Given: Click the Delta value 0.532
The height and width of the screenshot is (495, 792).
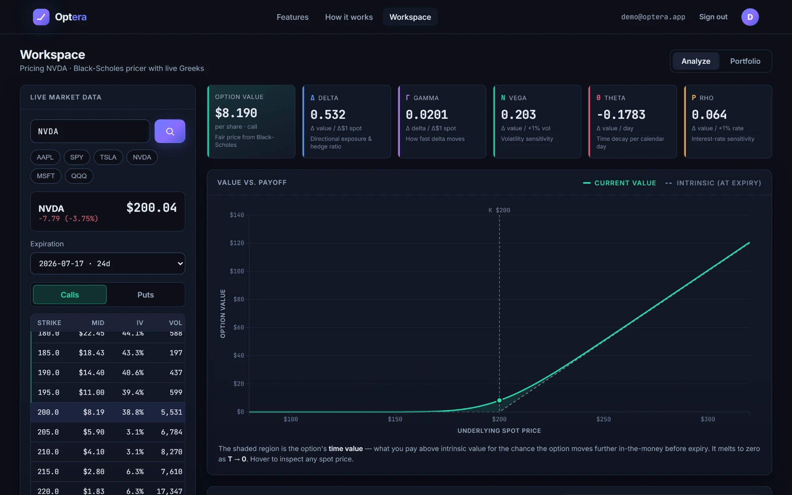Looking at the screenshot, I should click(x=328, y=115).
